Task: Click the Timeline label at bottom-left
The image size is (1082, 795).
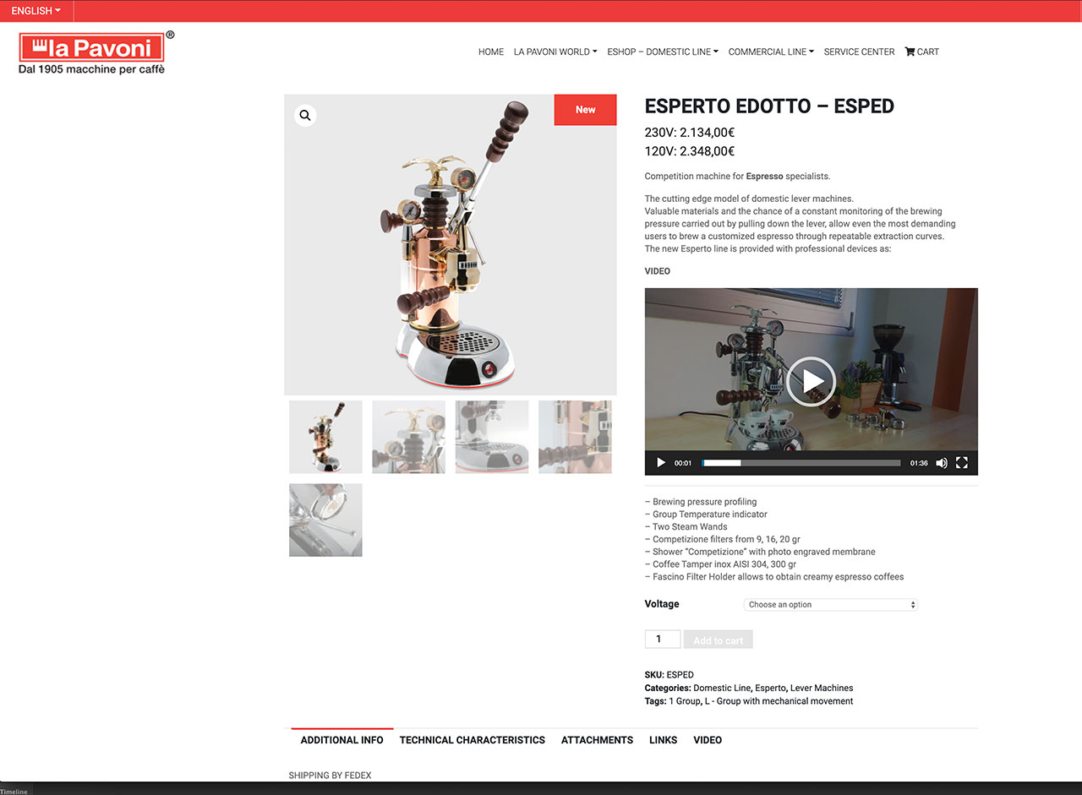Action: 14,792
